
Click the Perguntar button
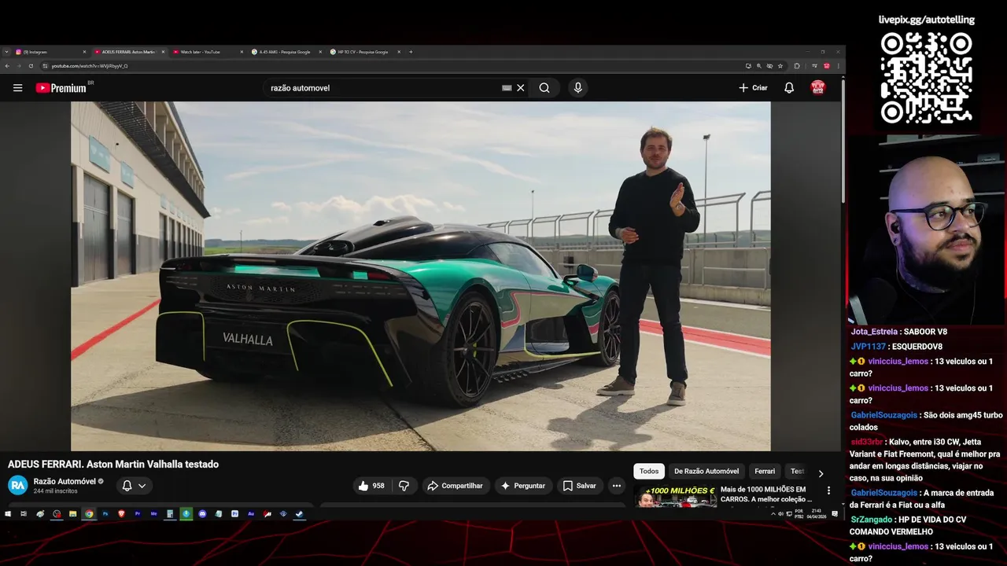click(523, 486)
